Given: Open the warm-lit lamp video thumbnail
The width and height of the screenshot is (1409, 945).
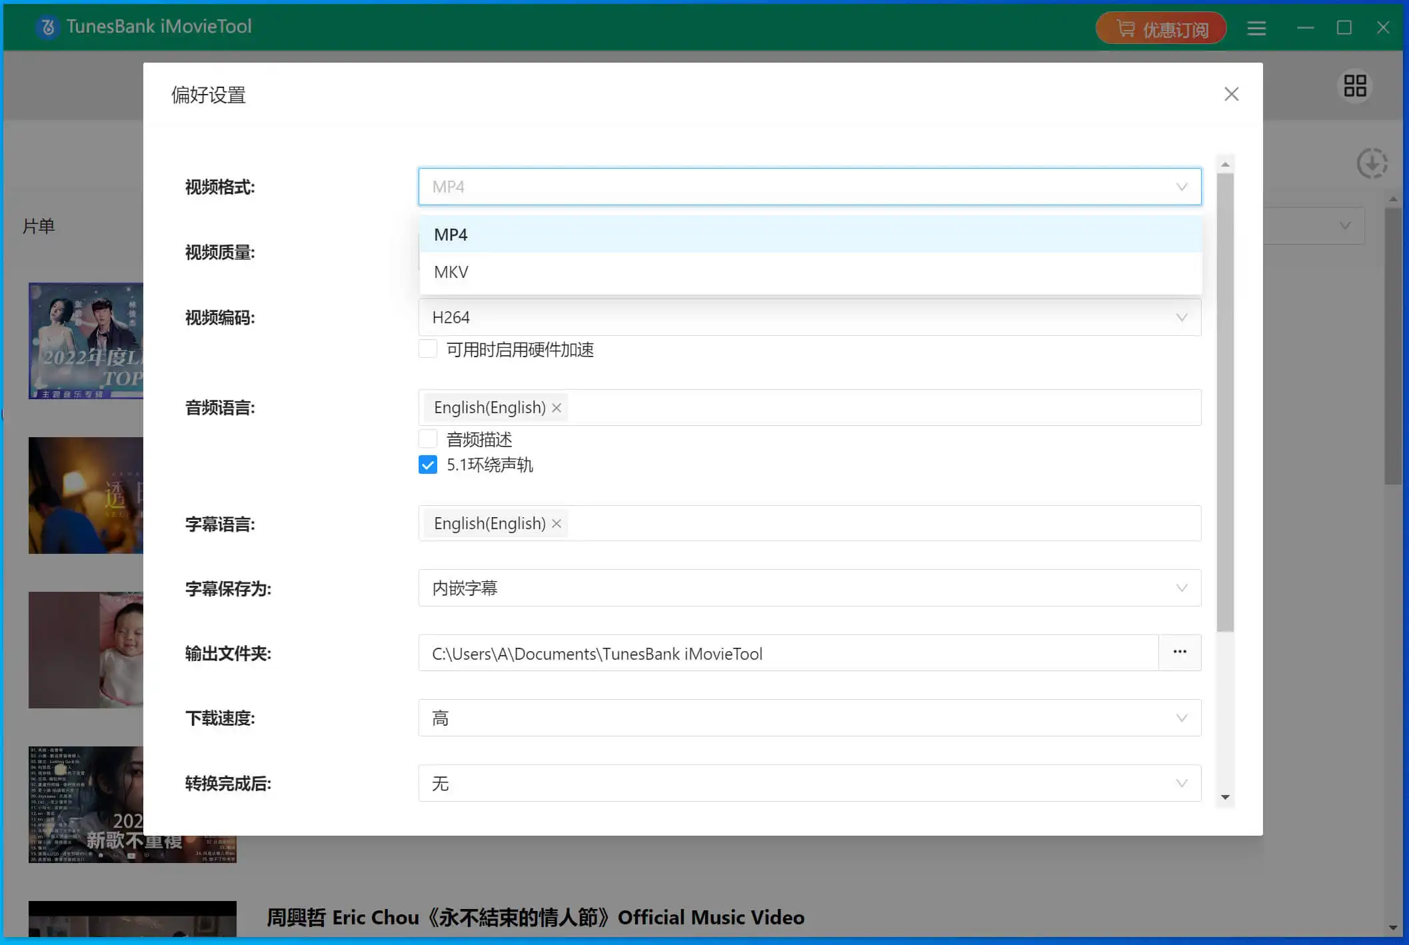Looking at the screenshot, I should point(85,495).
